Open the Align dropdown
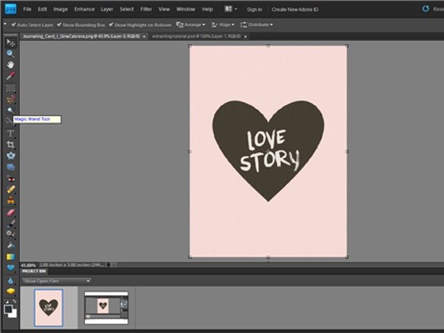The width and height of the screenshot is (444, 333). click(x=223, y=25)
